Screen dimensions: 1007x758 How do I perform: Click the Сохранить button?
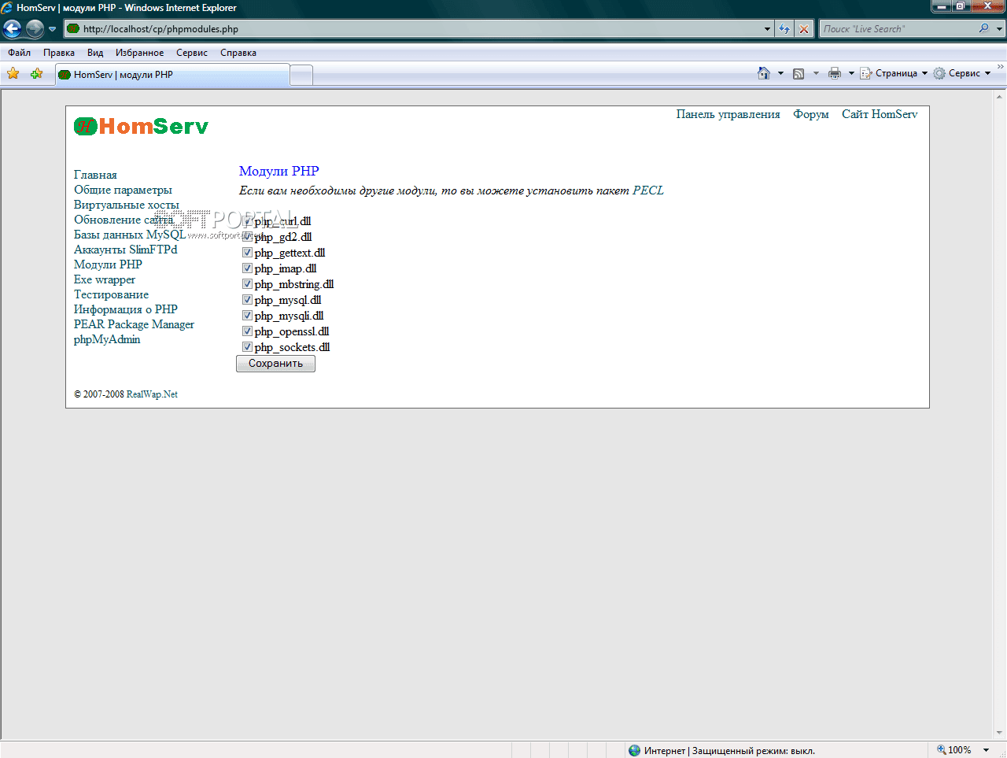click(275, 364)
